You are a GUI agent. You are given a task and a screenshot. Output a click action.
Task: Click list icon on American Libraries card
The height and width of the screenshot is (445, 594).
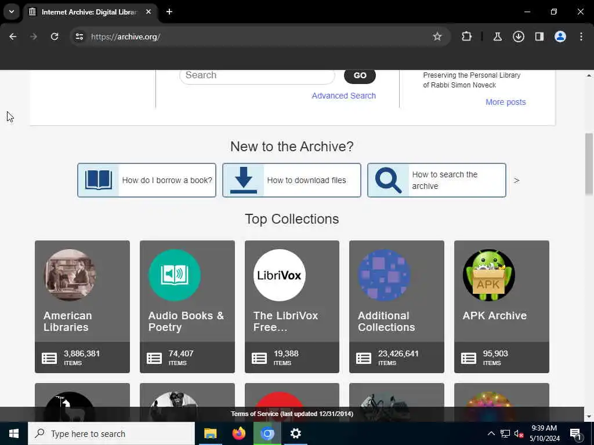point(49,358)
